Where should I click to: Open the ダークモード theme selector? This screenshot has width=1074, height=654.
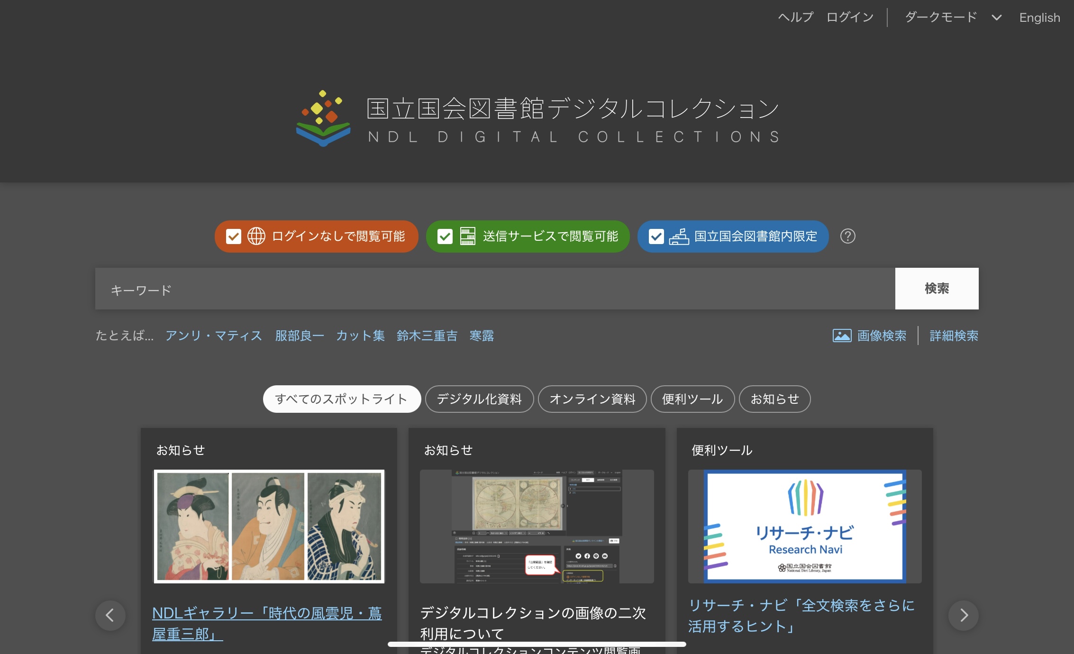pos(954,18)
